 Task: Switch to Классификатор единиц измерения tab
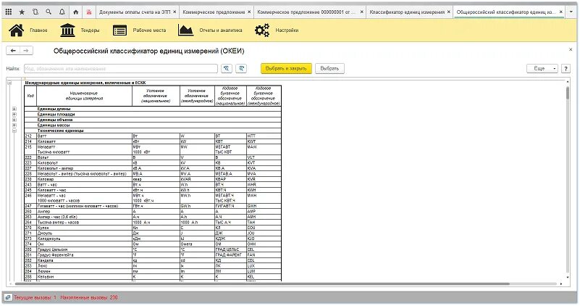[x=407, y=12]
